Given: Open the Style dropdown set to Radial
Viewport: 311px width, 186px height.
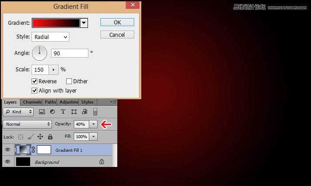Looking at the screenshot, I should point(50,37).
